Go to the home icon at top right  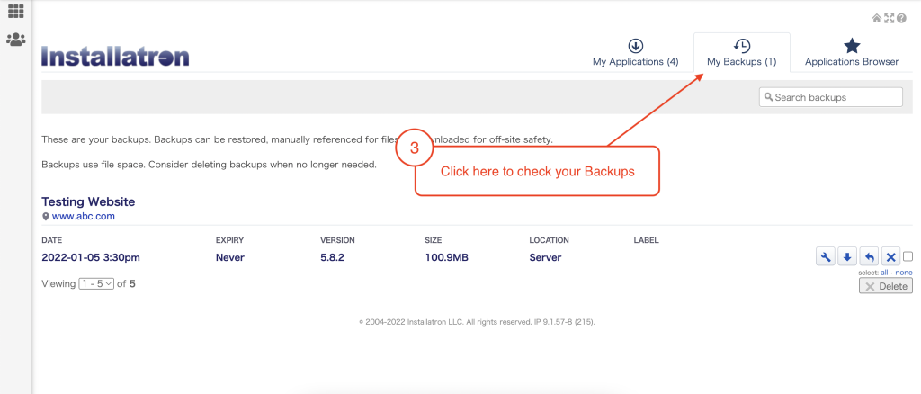pyautogui.click(x=876, y=18)
